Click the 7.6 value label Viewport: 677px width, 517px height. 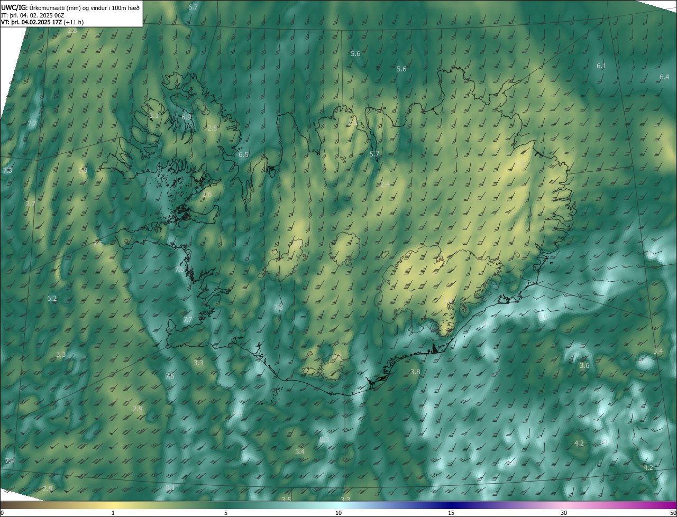tap(179, 269)
